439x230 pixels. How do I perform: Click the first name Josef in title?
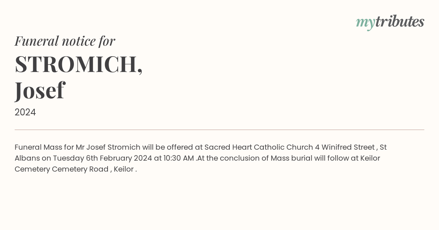pyautogui.click(x=40, y=91)
